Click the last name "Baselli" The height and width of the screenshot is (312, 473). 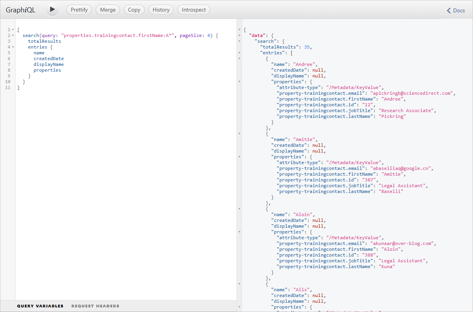coord(391,191)
